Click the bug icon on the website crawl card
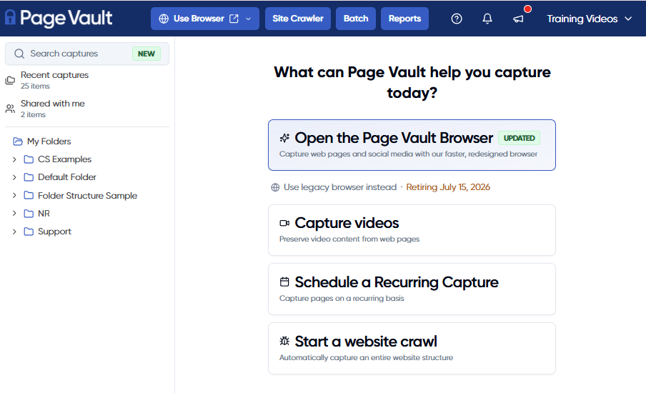 [x=284, y=341]
